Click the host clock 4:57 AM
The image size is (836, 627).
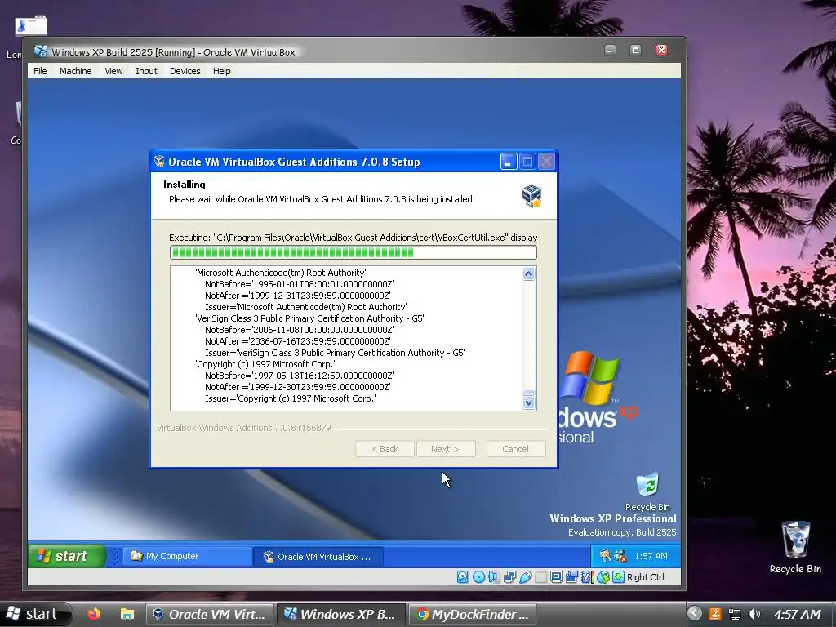[x=797, y=614]
